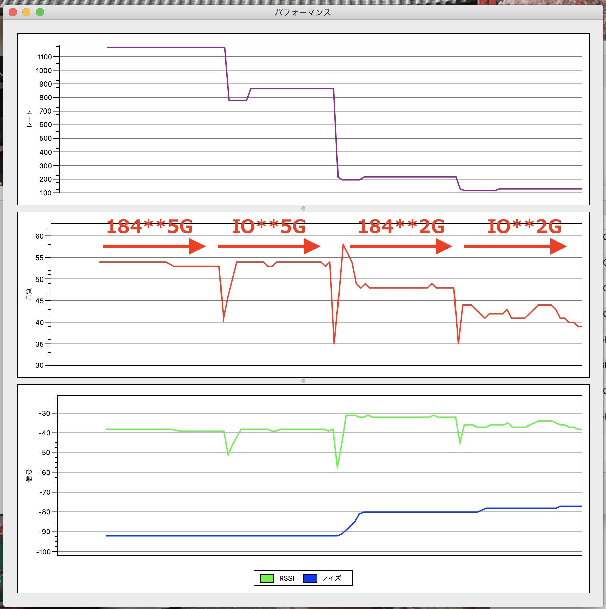Click the -30 tick on the 信号 axis
The image size is (606, 609).
(44, 413)
